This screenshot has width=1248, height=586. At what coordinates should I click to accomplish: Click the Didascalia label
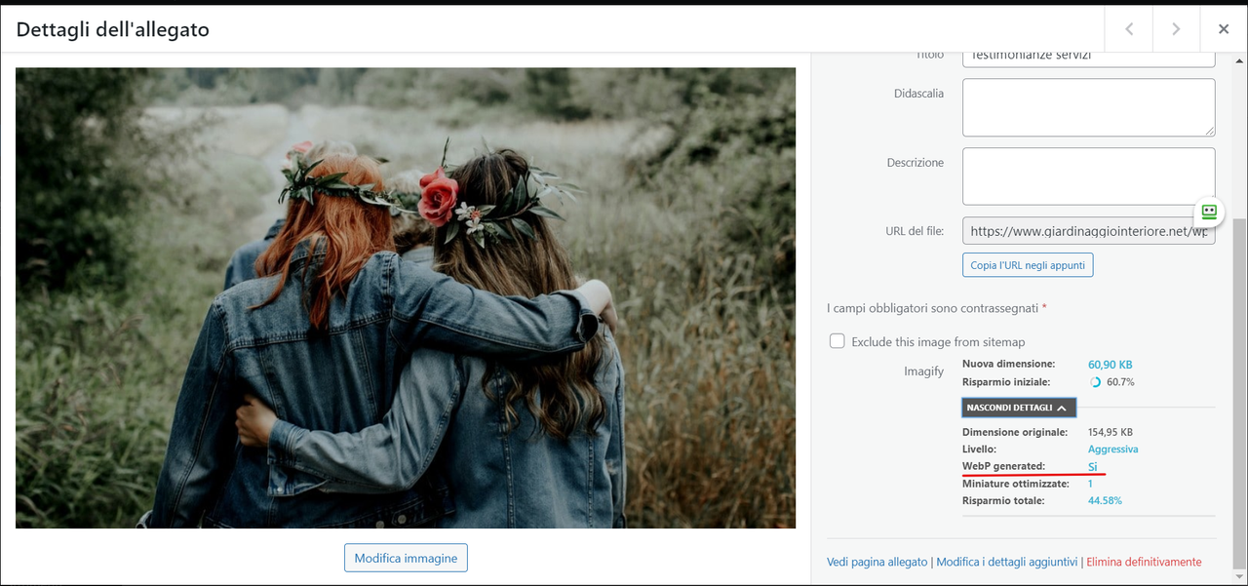[x=918, y=94]
